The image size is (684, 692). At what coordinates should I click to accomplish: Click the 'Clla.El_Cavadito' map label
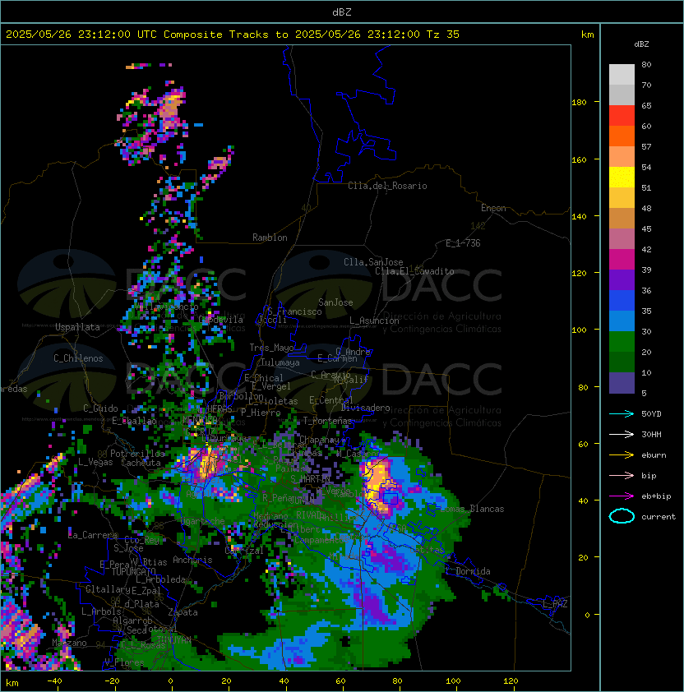tap(414, 271)
